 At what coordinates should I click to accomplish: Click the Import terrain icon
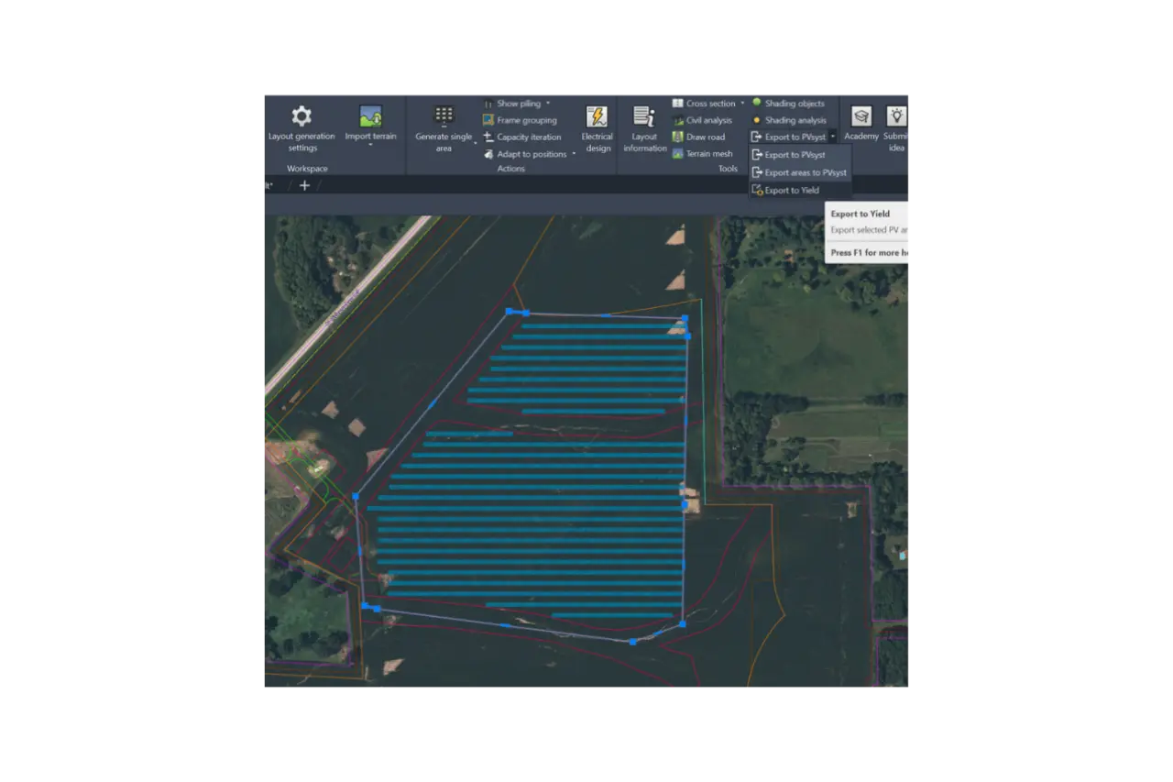[370, 116]
